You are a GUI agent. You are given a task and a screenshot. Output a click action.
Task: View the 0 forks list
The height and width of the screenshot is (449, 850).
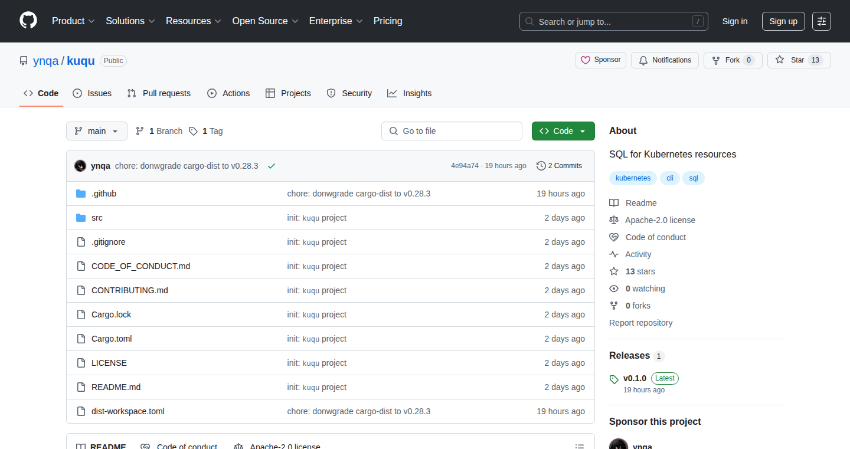(630, 306)
